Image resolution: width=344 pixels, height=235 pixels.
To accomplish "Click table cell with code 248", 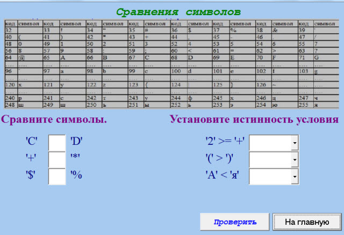I will (11, 105).
